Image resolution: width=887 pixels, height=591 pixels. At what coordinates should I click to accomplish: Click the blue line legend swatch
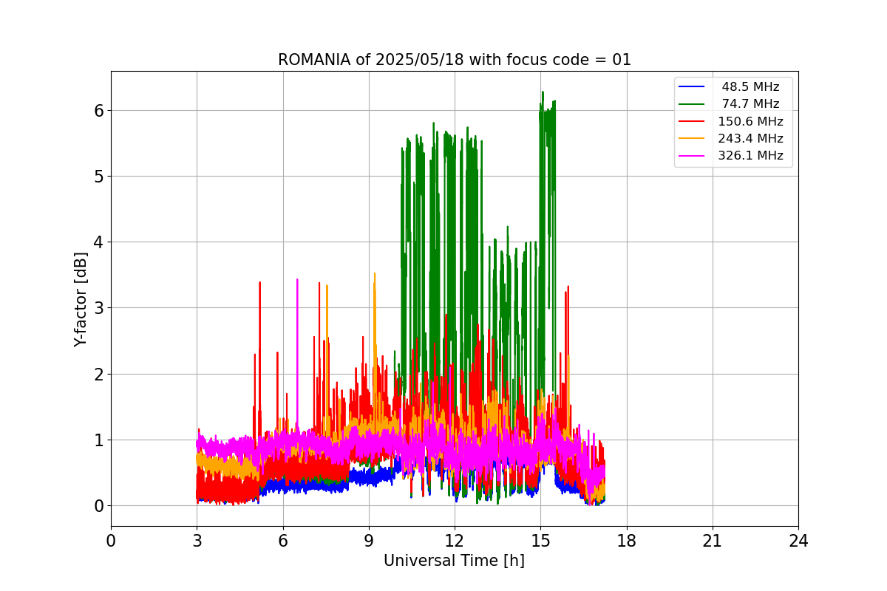[x=693, y=87]
